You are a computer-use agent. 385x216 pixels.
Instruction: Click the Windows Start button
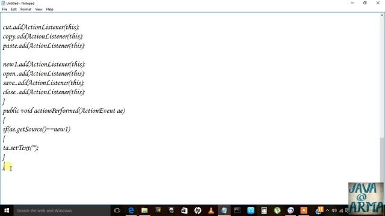click(7, 211)
